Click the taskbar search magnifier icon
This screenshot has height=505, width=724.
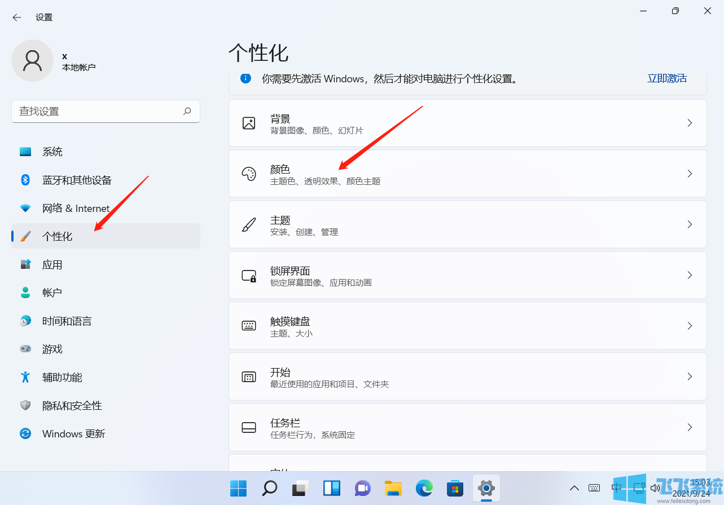click(x=269, y=488)
